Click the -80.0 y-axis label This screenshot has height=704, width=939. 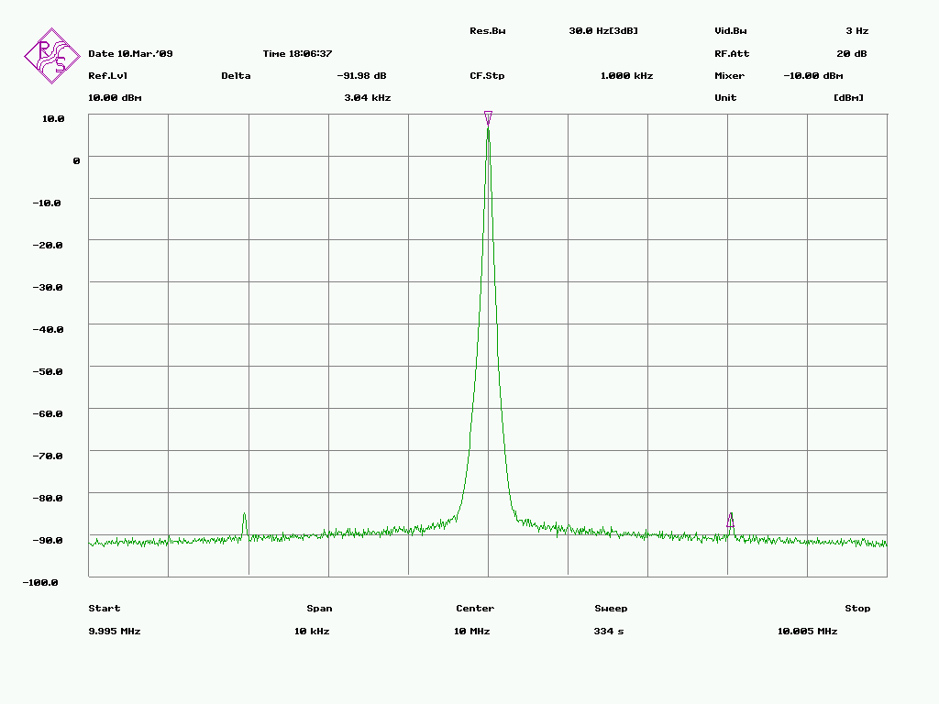coord(48,498)
